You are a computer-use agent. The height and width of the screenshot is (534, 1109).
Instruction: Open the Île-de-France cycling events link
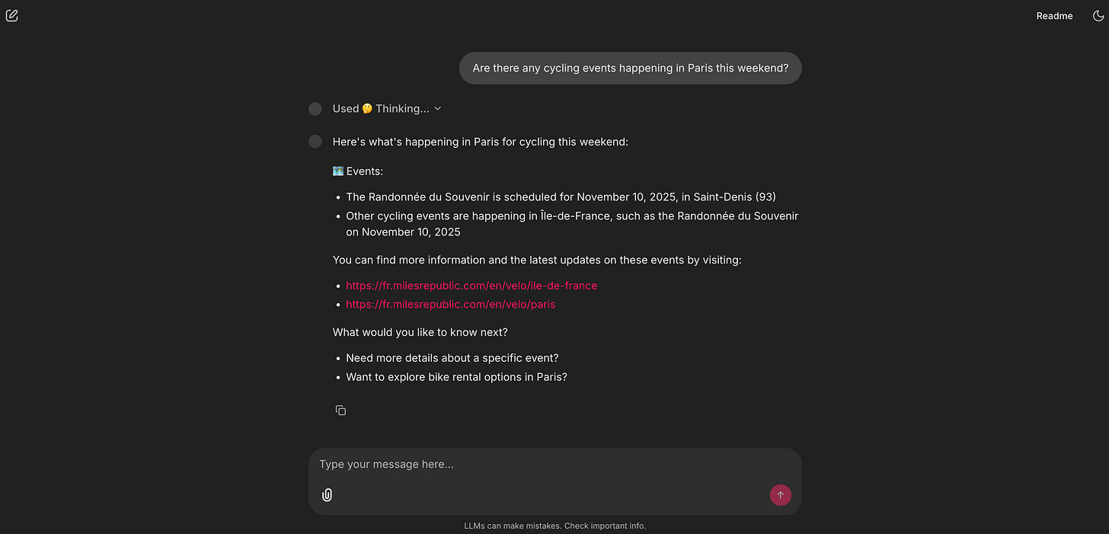pyautogui.click(x=471, y=285)
